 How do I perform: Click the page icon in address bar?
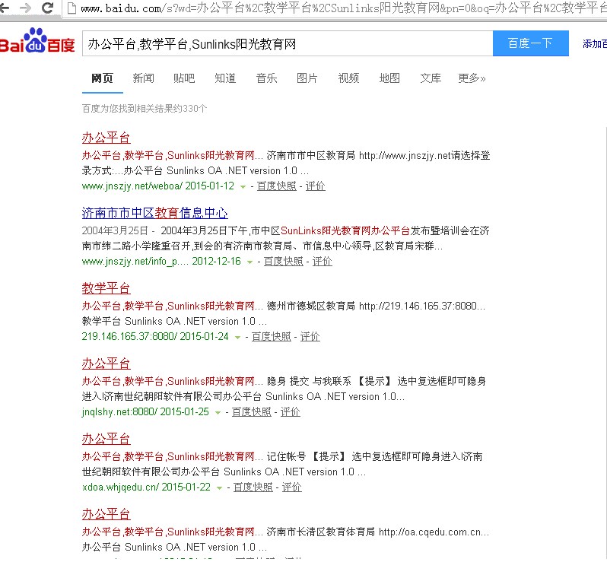tap(72, 8)
